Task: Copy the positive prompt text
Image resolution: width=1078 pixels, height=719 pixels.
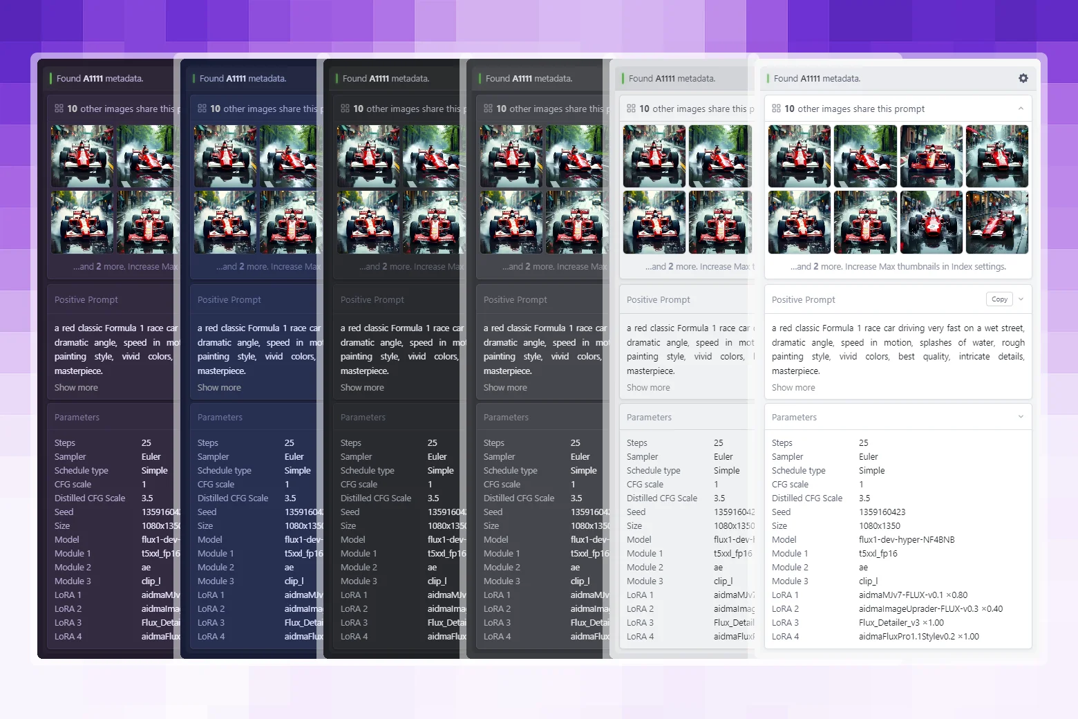Action: [999, 299]
